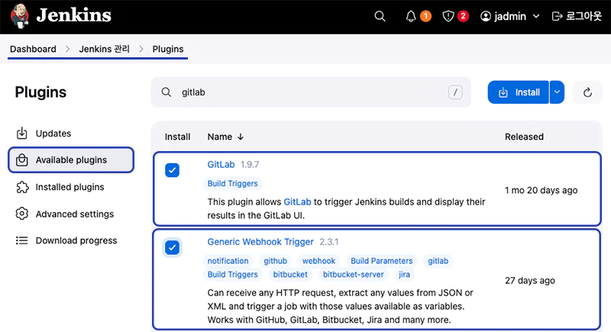The width and height of the screenshot is (611, 332).
Task: Open Advanced settings in sidebar
Action: [x=71, y=214]
